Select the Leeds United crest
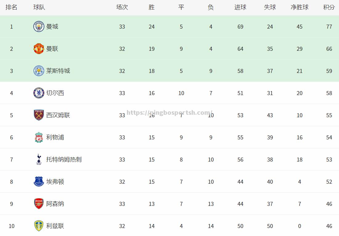Screen dimensions: 339x236 [x=39, y=226]
